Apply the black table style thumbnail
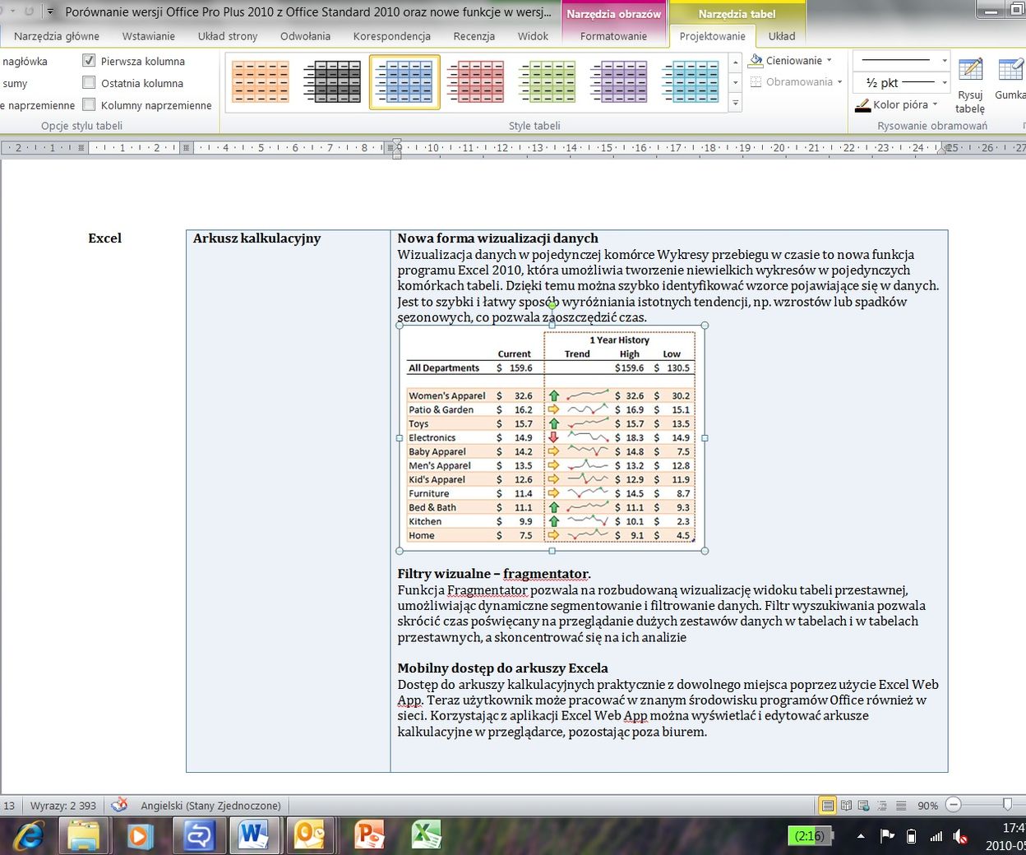Screen dimensions: 1026x855 tap(332, 82)
